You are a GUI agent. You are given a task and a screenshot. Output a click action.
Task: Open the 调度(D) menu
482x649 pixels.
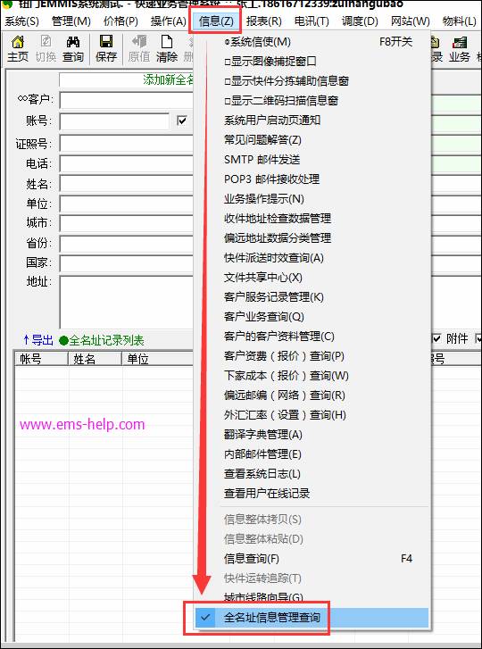click(360, 21)
